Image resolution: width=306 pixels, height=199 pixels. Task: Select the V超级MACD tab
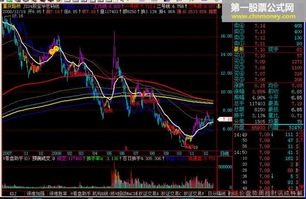coord(125,194)
